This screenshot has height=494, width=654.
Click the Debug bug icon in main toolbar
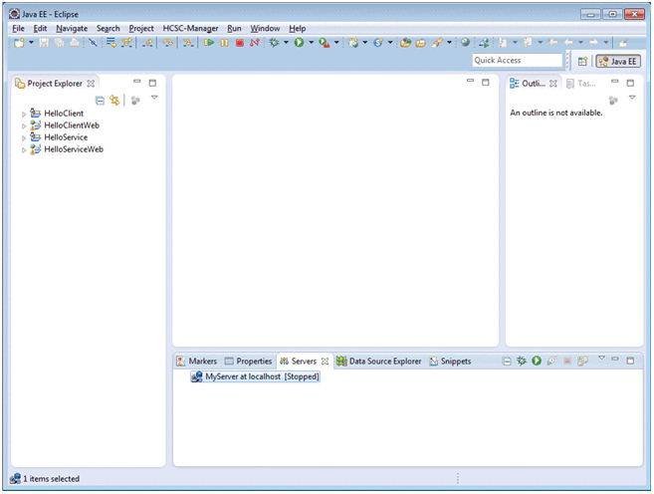[274, 43]
